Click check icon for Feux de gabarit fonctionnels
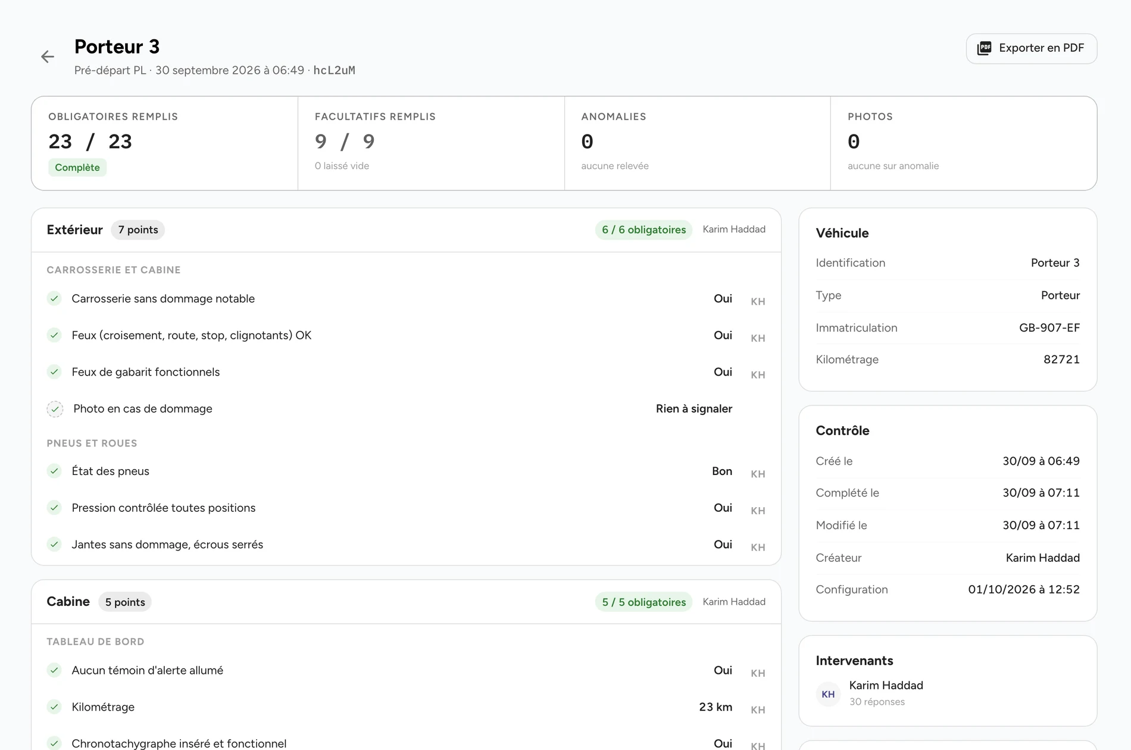The height and width of the screenshot is (750, 1131). coord(54,372)
